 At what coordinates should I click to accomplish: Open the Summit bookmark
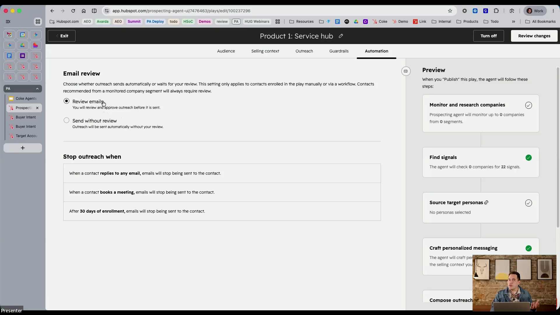(134, 22)
